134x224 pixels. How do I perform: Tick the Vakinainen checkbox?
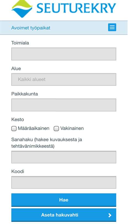click(56, 128)
